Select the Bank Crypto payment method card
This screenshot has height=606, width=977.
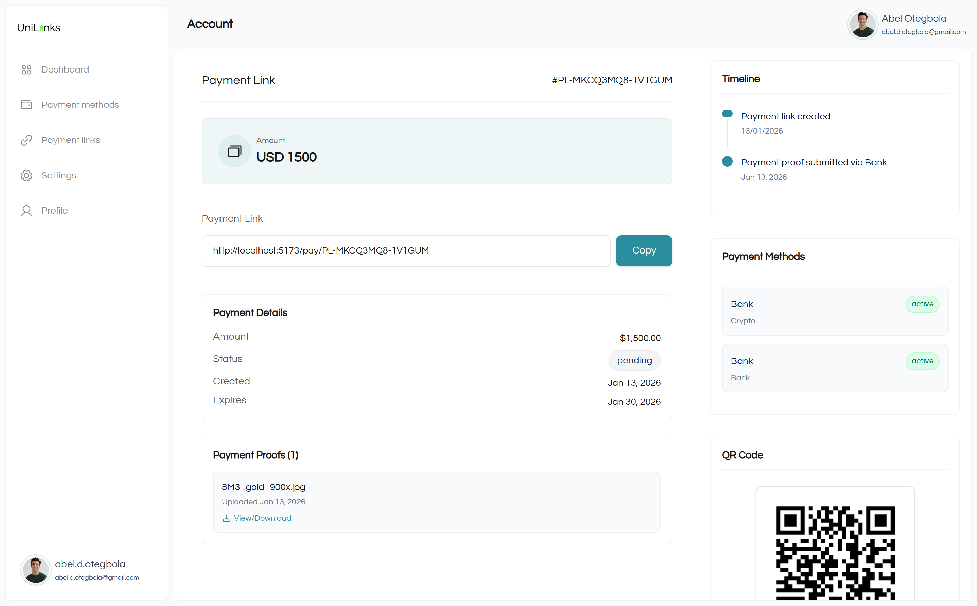coord(835,311)
